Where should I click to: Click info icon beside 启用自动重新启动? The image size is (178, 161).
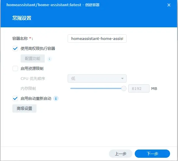pyautogui.click(x=56, y=98)
